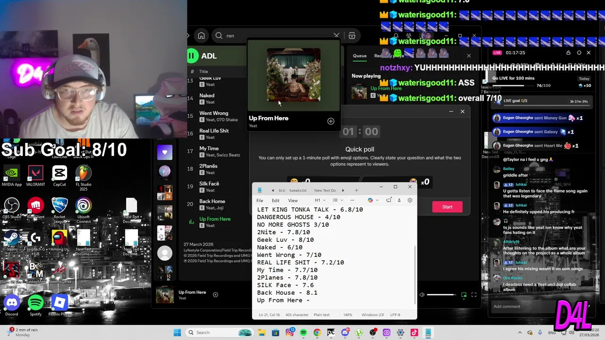This screenshot has width=605, height=340.
Task: Open TikTok from the taskbar
Action: 414,332
